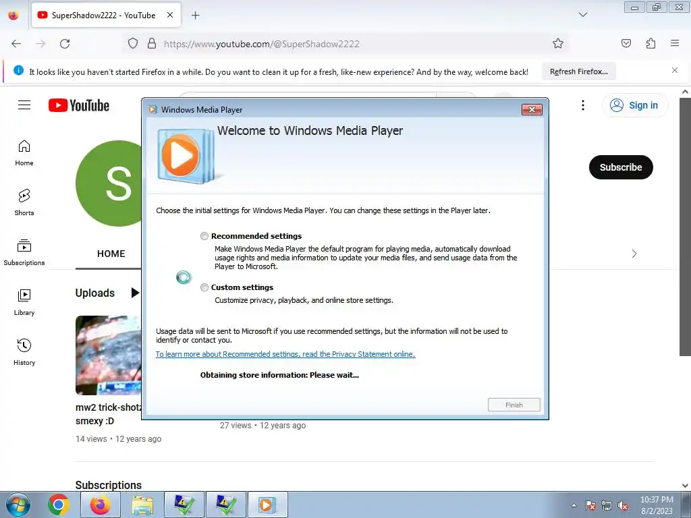Open the mw2 trick-shot video thumbnail
The width and height of the screenshot is (691, 518).
tap(109, 355)
